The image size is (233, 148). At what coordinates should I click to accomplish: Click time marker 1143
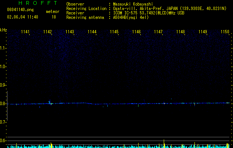pyautogui.click(x=70, y=32)
